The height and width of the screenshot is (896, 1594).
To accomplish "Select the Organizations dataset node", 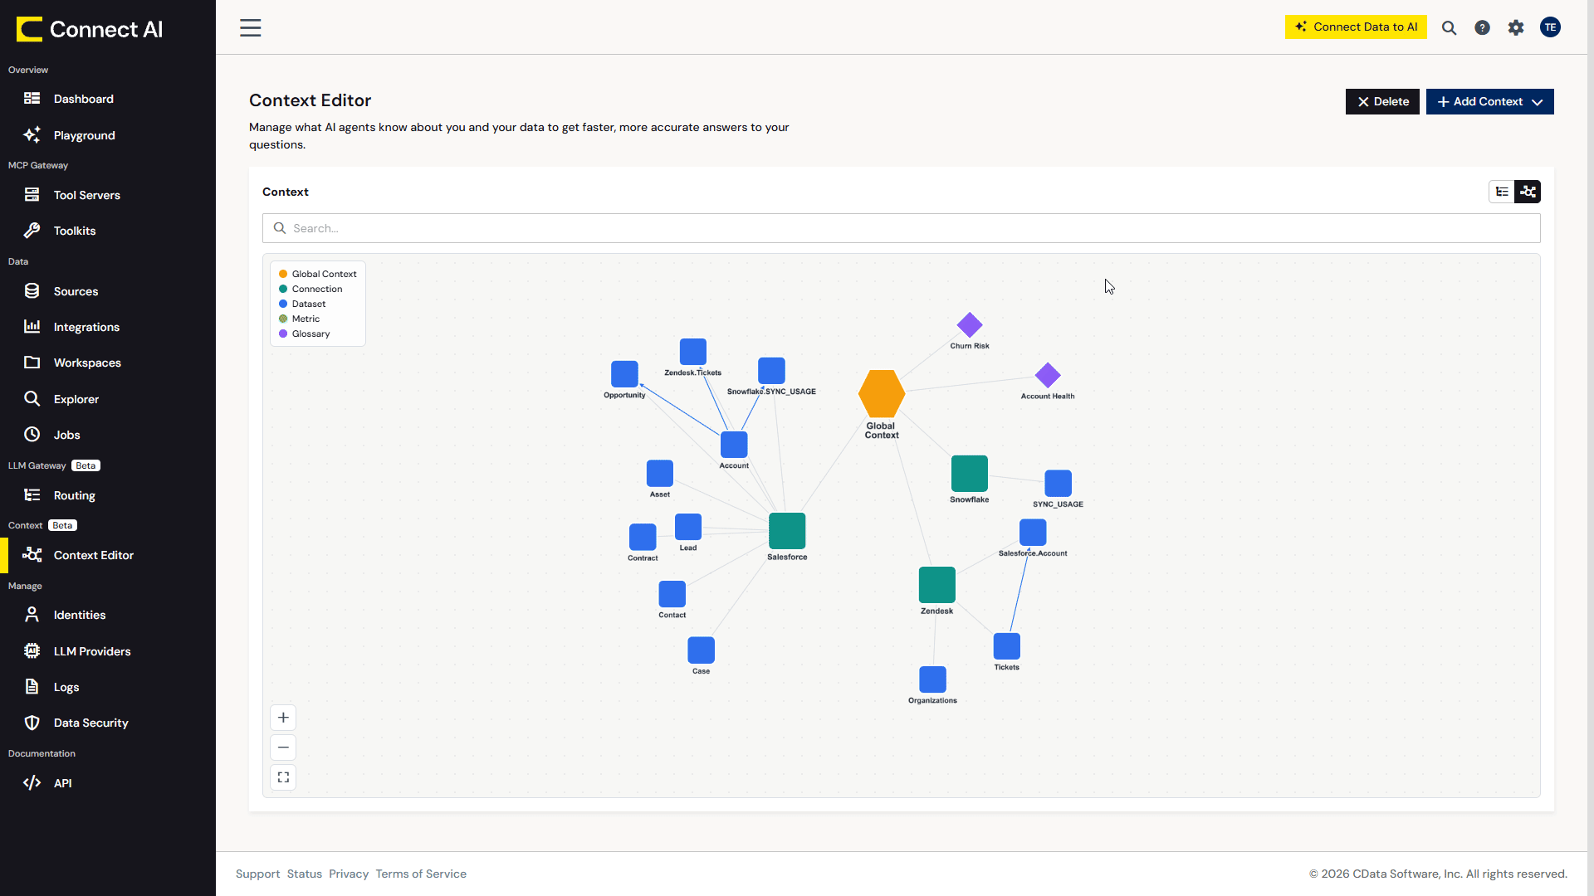I will [933, 679].
